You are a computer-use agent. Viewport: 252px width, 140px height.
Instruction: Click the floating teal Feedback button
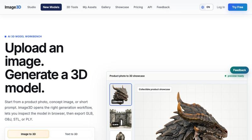(x=239, y=70)
